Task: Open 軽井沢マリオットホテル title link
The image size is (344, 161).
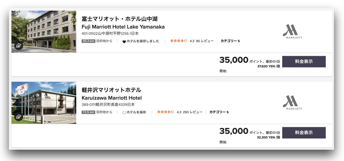Action: point(112,90)
